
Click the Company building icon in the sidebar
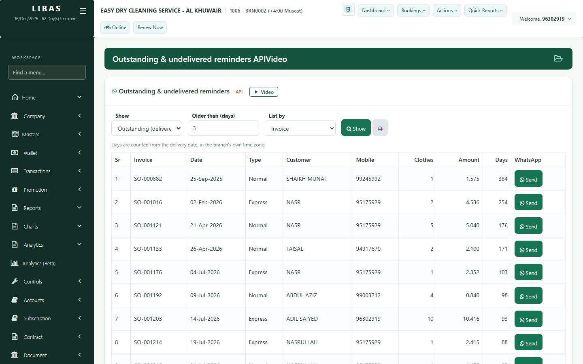(x=15, y=116)
